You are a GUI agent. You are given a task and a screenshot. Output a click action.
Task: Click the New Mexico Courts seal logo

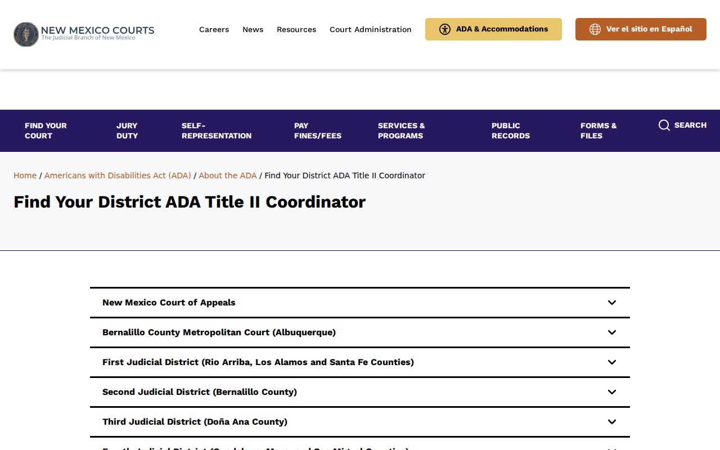pyautogui.click(x=26, y=34)
